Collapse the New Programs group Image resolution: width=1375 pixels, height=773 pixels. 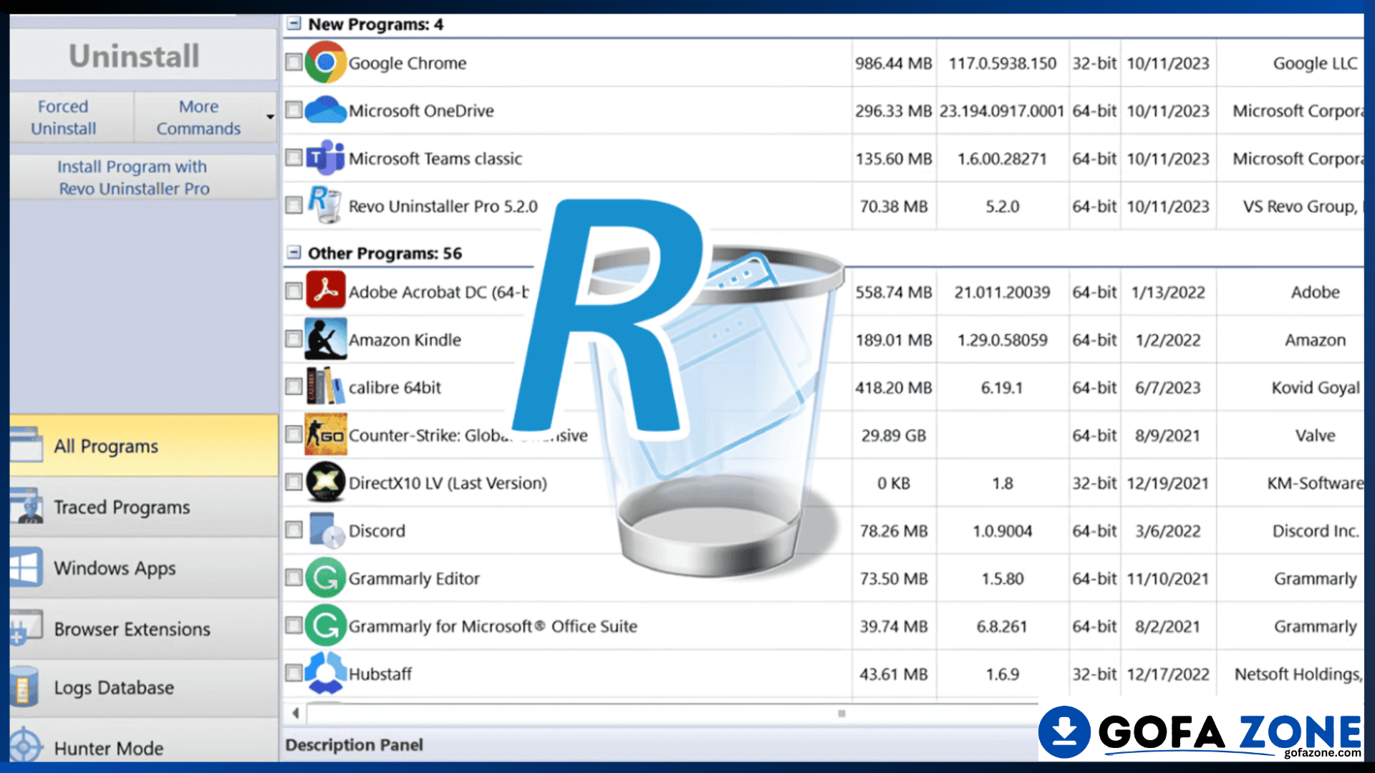coord(294,24)
